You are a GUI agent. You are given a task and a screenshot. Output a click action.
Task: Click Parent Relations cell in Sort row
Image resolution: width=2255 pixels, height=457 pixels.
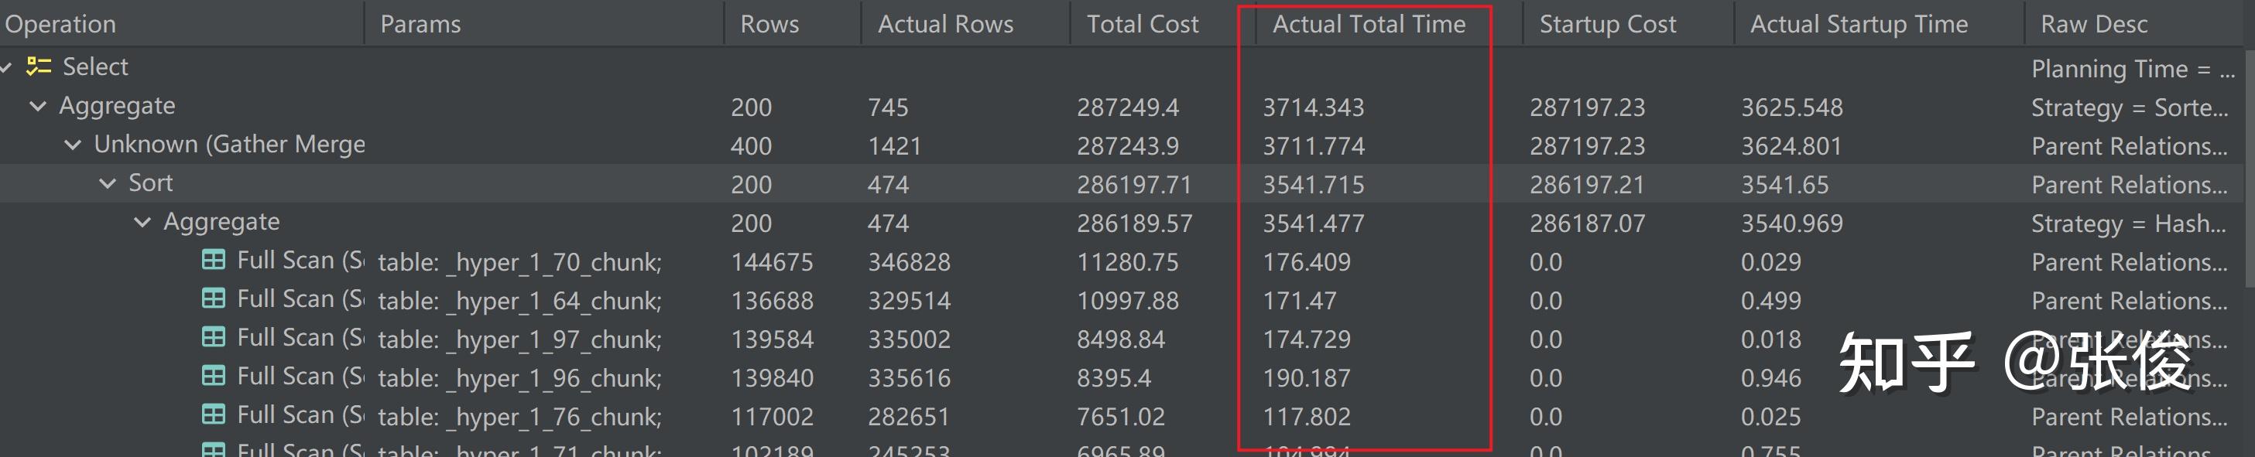click(x=2129, y=184)
